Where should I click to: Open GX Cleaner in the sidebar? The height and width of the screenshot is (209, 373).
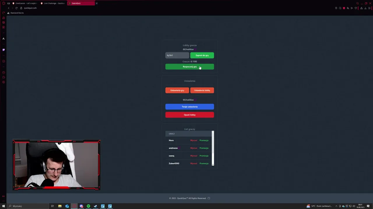click(x=3, y=18)
